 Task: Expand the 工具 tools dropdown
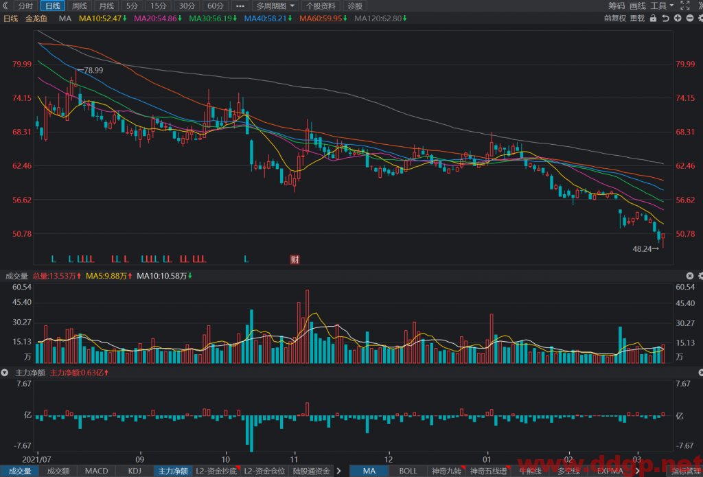(x=662, y=5)
